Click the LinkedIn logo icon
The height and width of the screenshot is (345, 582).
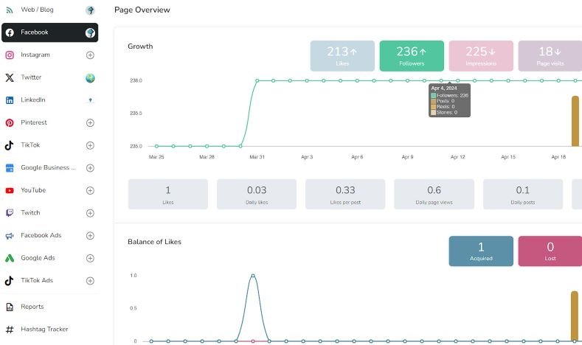click(x=10, y=100)
